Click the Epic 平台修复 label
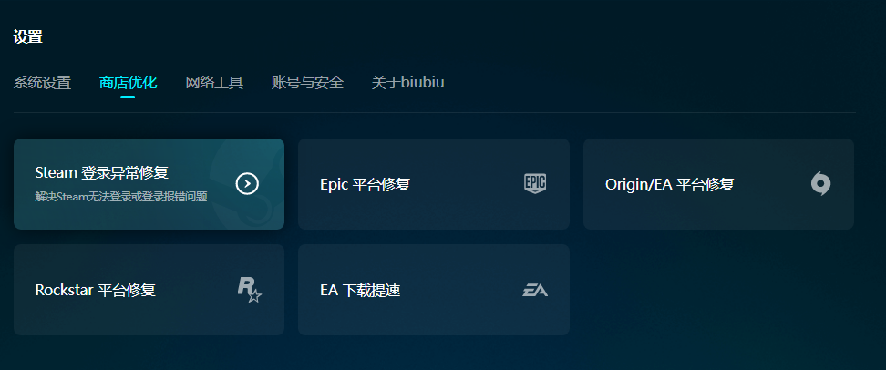 [x=366, y=185]
